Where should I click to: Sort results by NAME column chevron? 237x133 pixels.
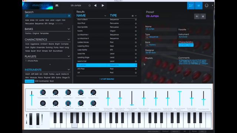coord(105,16)
